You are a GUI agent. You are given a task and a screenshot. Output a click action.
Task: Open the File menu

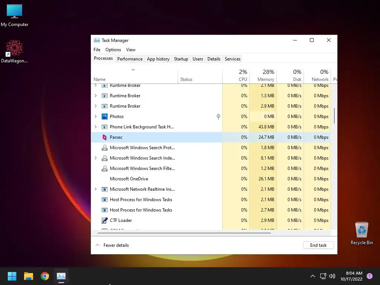pos(97,50)
